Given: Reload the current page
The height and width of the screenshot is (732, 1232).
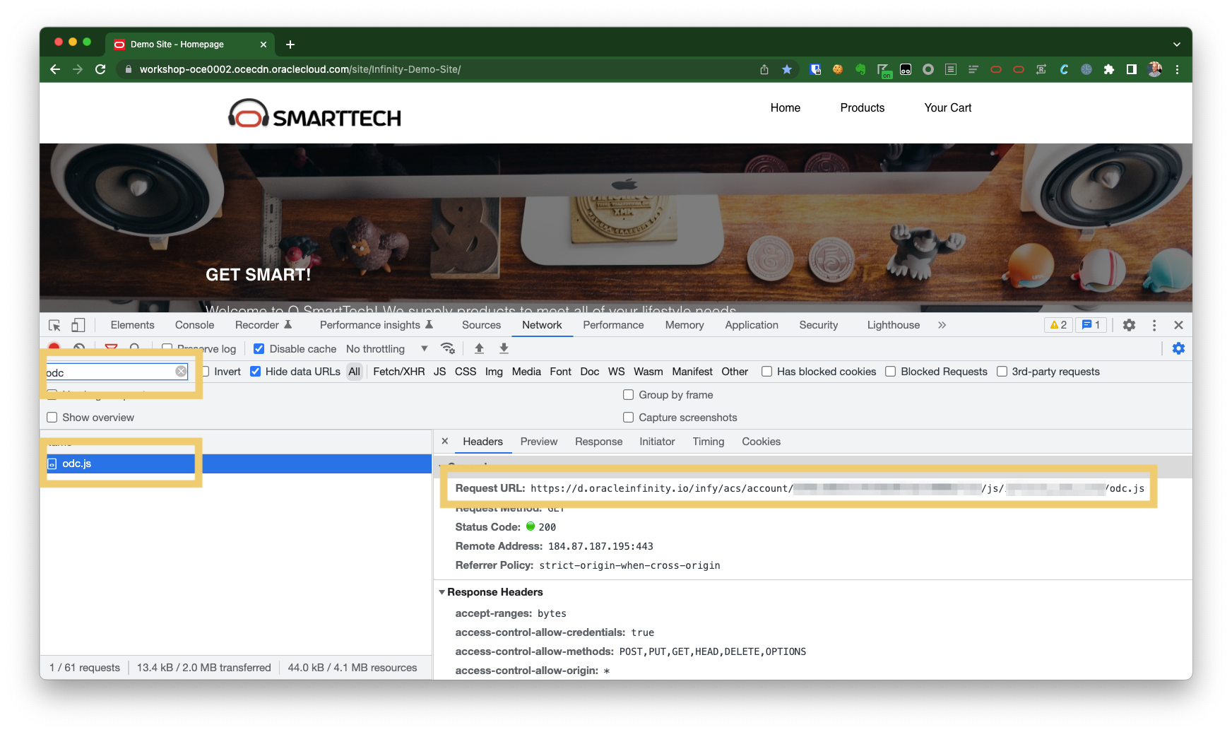Looking at the screenshot, I should pos(100,69).
